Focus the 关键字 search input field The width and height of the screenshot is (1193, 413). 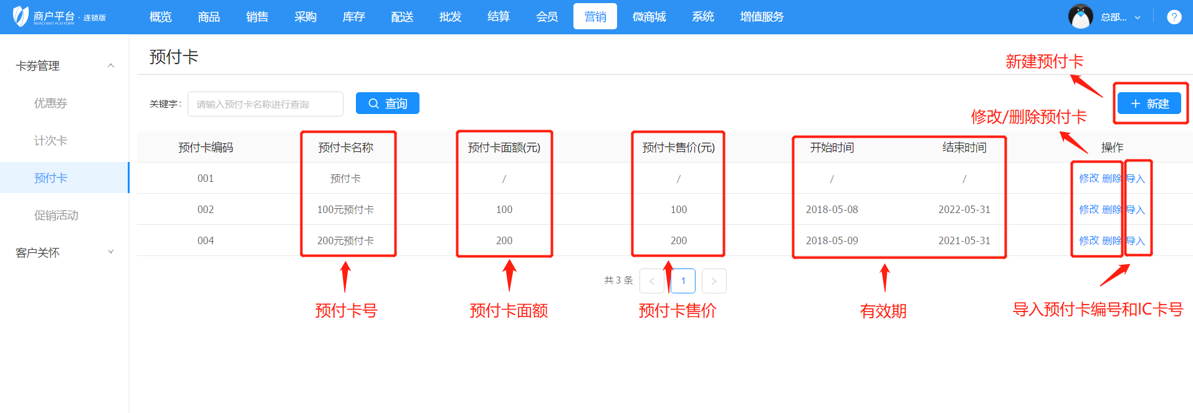pos(265,104)
